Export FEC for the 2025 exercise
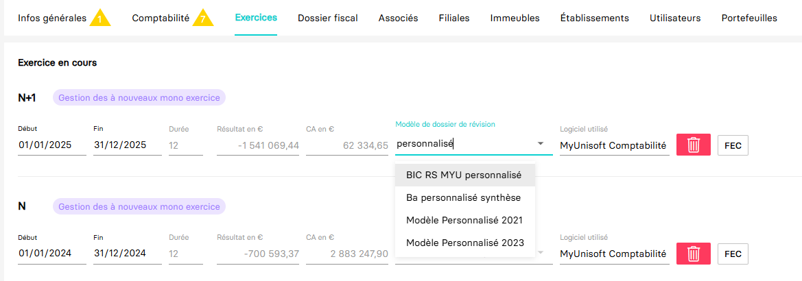This screenshot has height=281, width=802. tap(733, 145)
